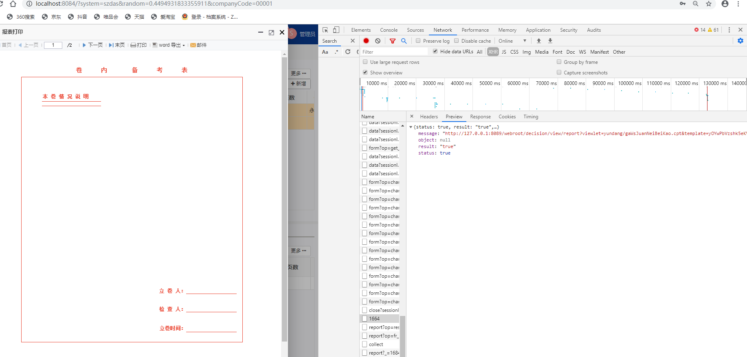747x357 pixels.
Task: Show the Timing tab
Action: pyautogui.click(x=531, y=117)
